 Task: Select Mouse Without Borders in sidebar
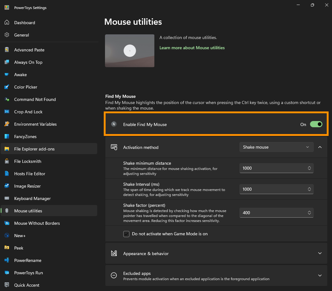(x=49, y=223)
